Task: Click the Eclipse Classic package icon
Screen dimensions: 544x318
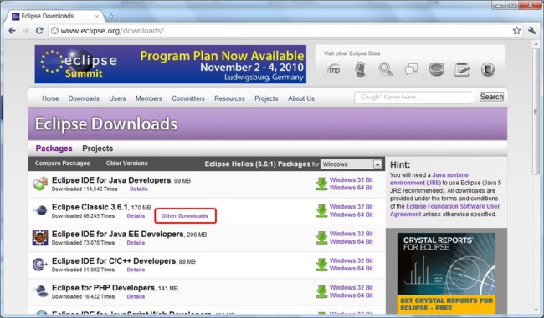Action: coord(40,210)
